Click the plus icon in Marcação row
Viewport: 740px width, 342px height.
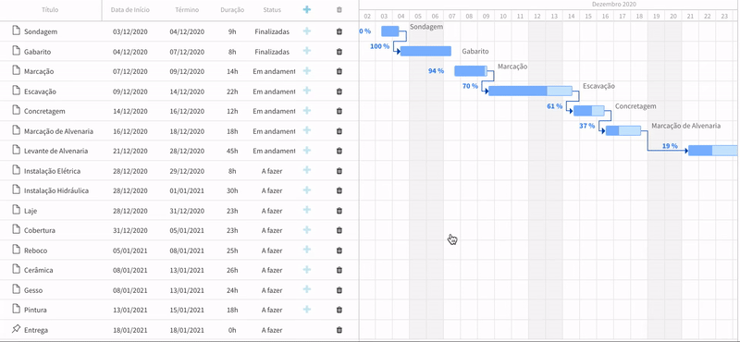click(307, 71)
